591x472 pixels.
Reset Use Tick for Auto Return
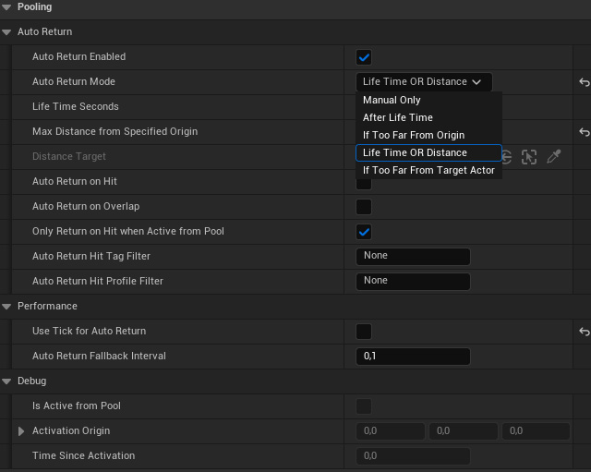[584, 332]
